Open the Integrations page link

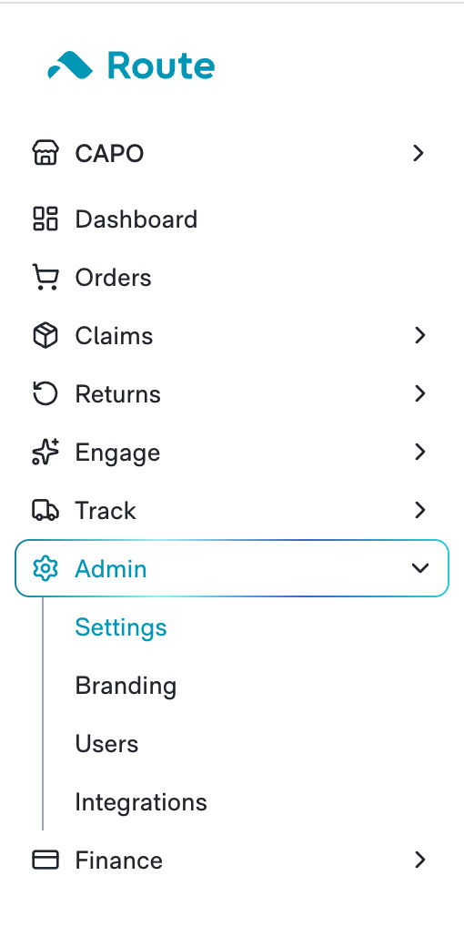pyautogui.click(x=141, y=802)
